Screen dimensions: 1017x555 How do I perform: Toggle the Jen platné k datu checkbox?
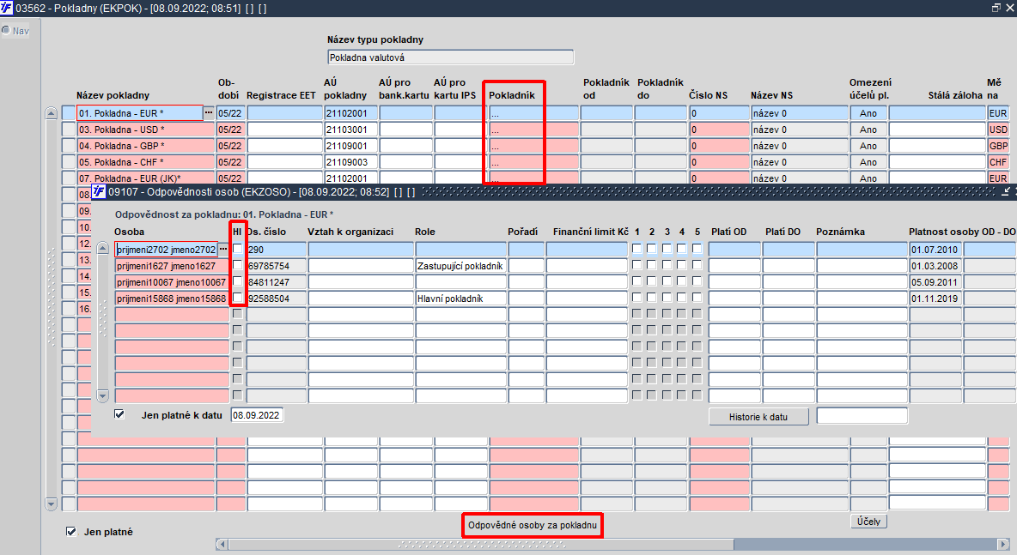tap(119, 414)
